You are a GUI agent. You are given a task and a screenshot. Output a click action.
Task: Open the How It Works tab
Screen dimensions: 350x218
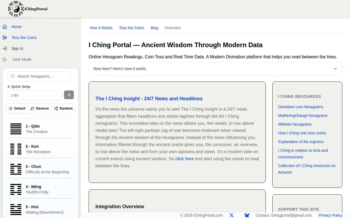click(101, 28)
